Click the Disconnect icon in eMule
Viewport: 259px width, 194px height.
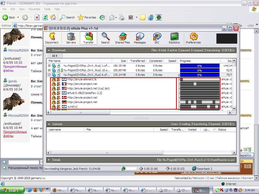click(52, 38)
